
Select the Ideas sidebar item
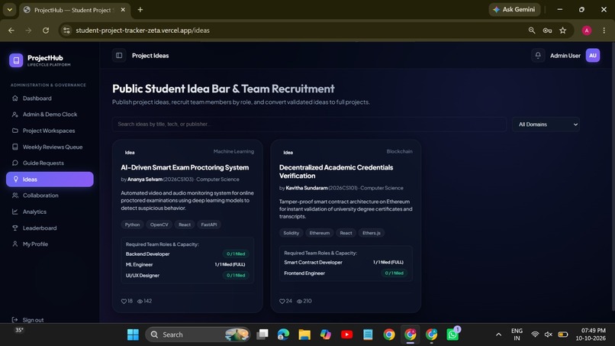[50, 179]
